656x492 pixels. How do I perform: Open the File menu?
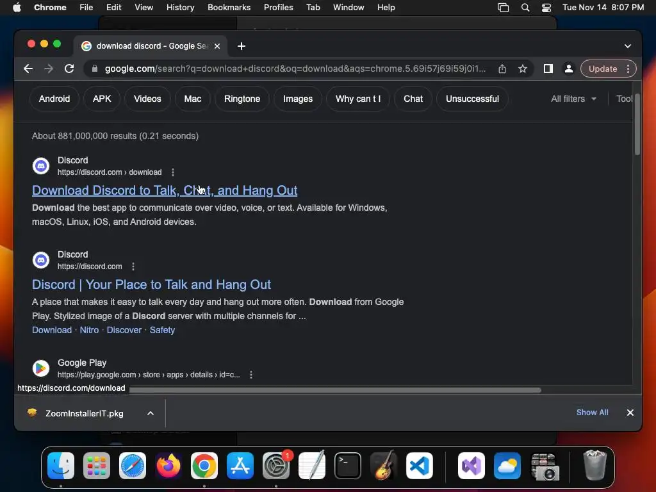(86, 8)
